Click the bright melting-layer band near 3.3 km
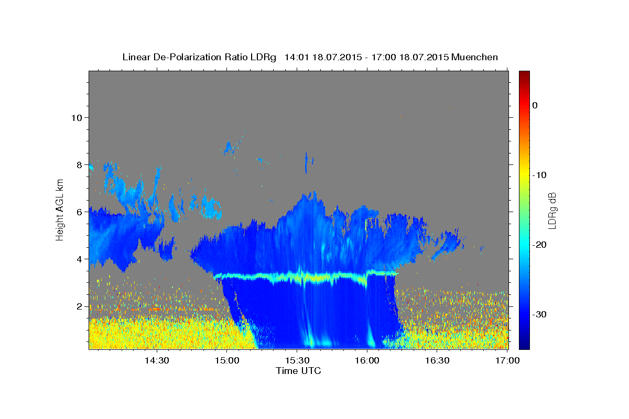This screenshot has height=419, width=629. 307,276
